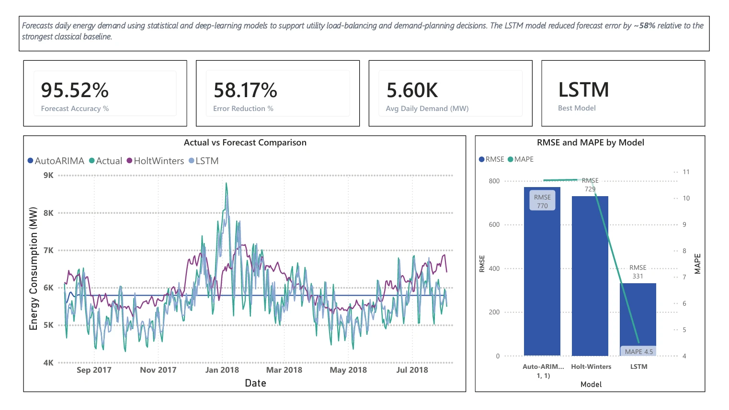
Task: Click the Auto-ARIM... model axis label
Action: tap(543, 371)
